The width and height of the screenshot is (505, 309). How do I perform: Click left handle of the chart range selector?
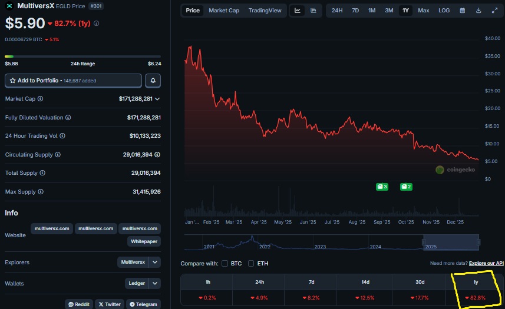click(x=424, y=242)
